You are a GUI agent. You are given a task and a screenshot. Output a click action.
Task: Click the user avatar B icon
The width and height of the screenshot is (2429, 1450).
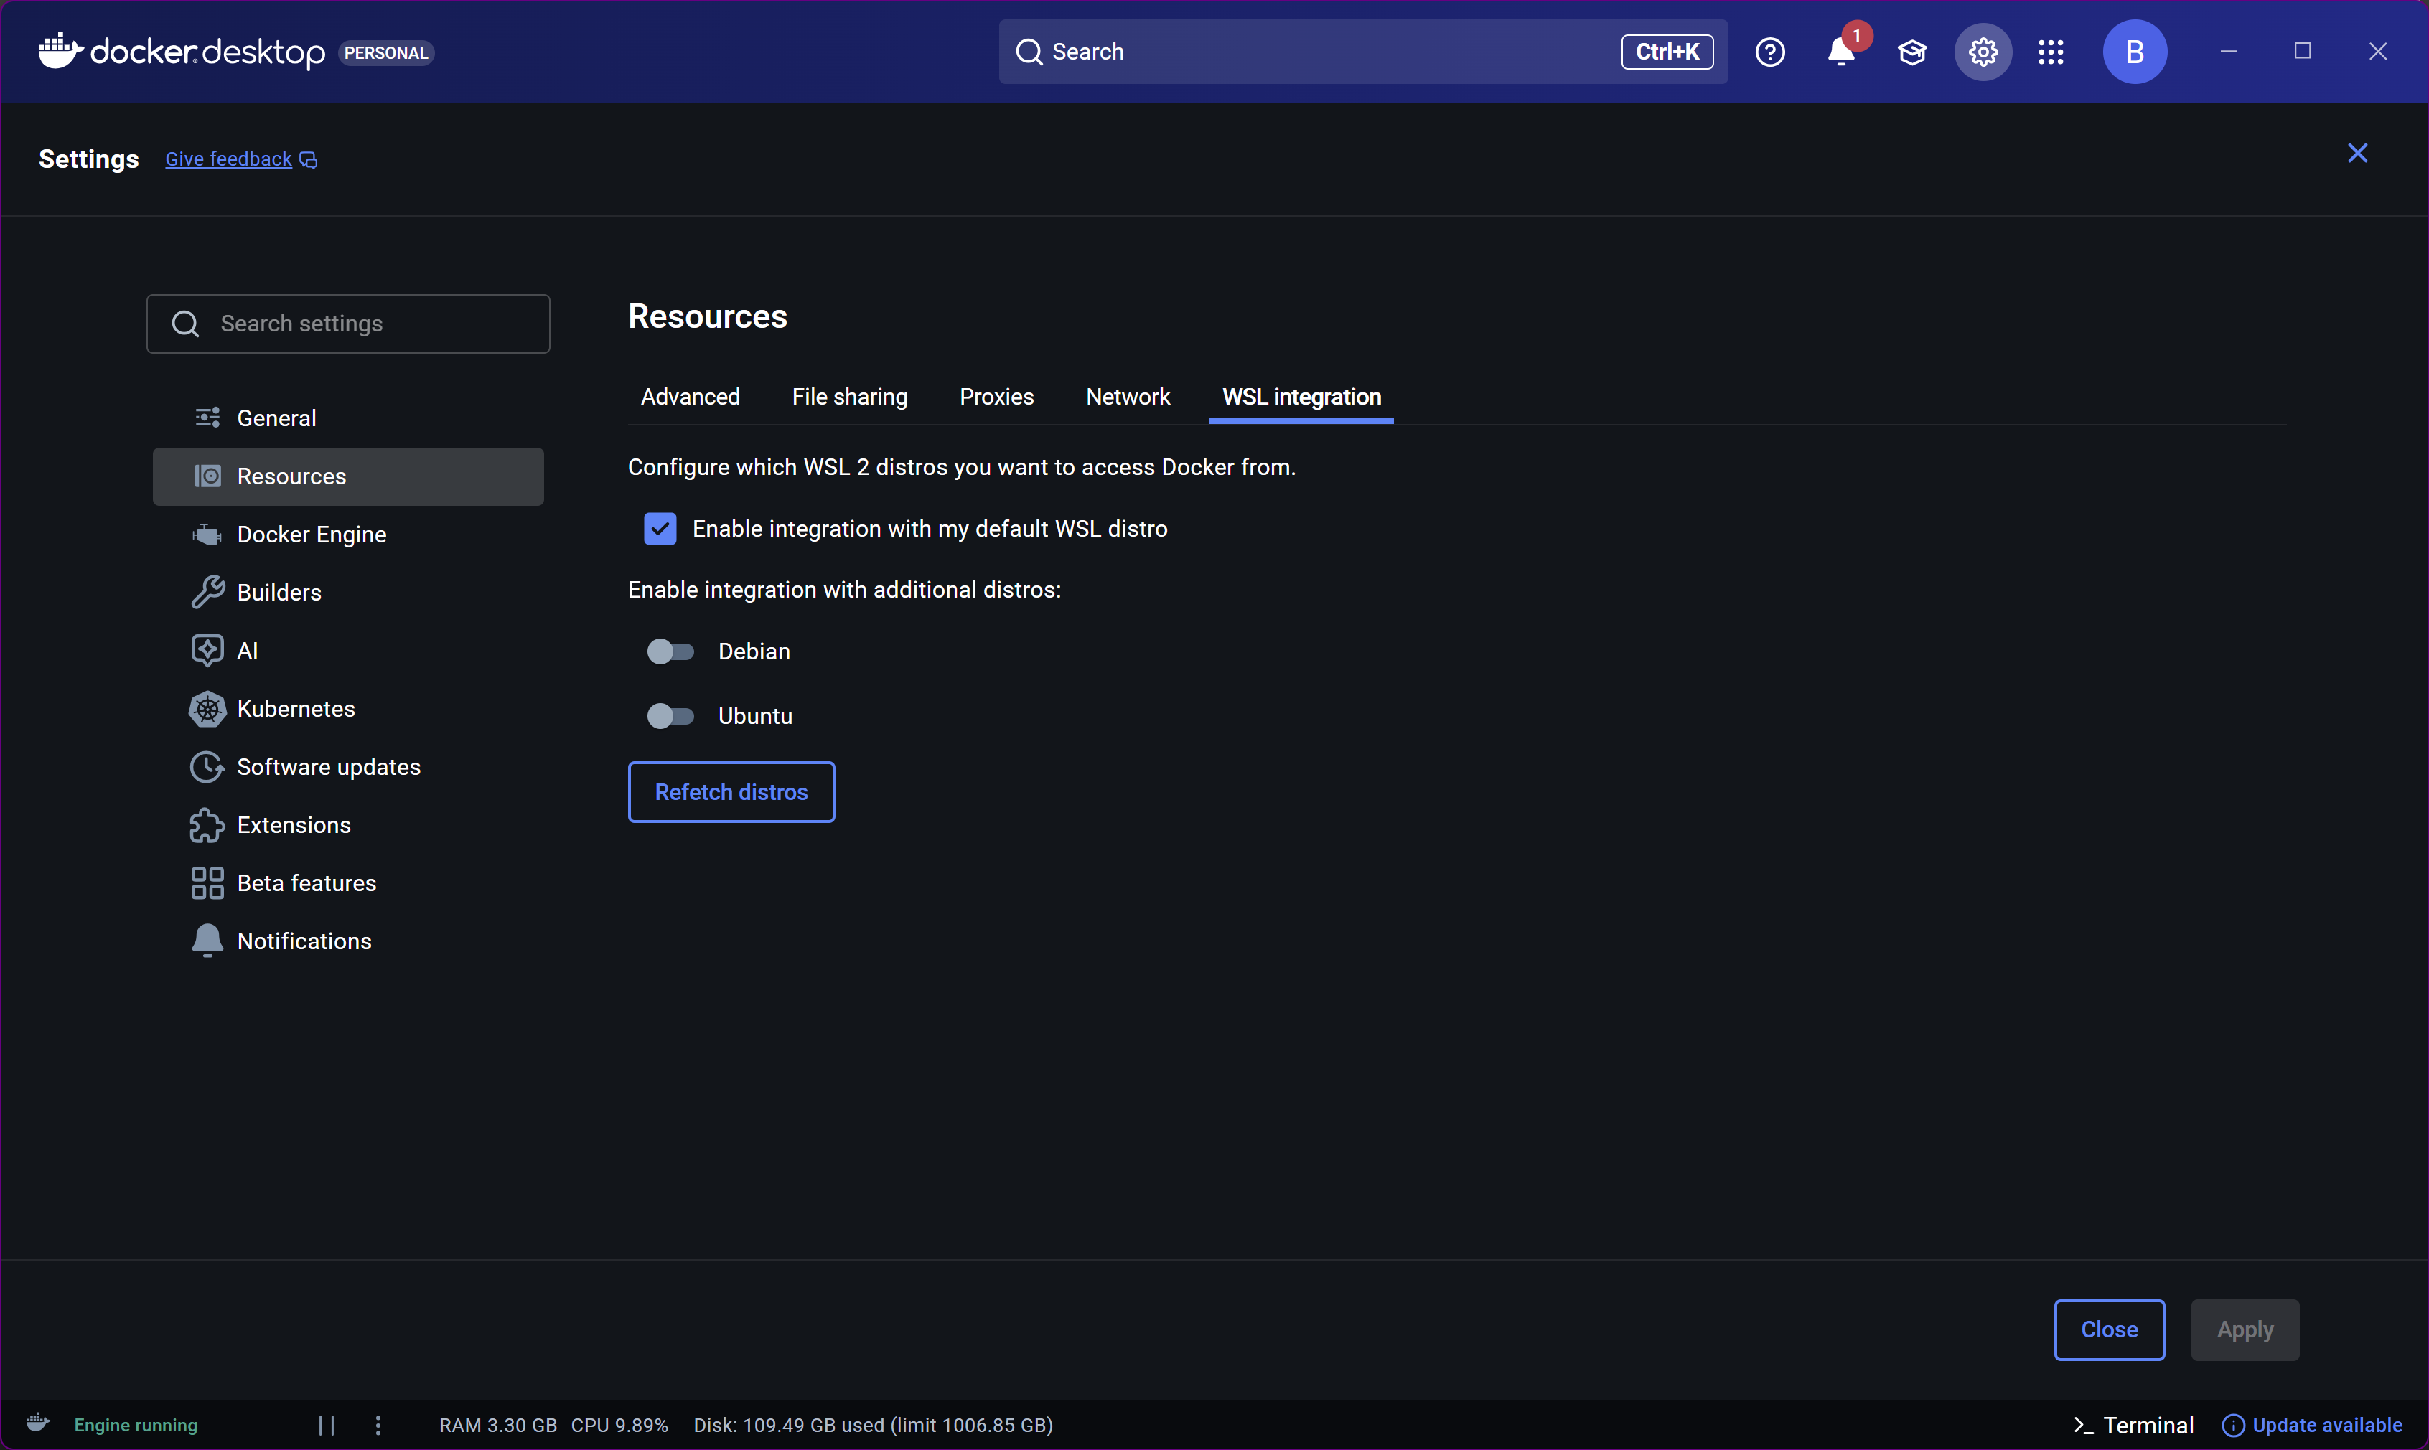(2134, 52)
